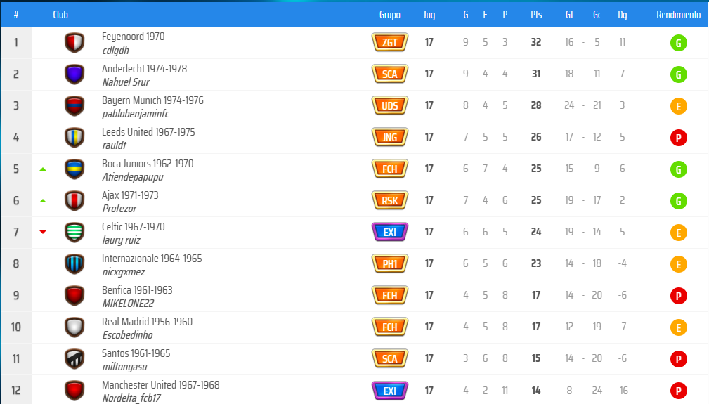The height and width of the screenshot is (404, 709).
Task: Click the Rendimiento column header
Action: click(x=678, y=15)
